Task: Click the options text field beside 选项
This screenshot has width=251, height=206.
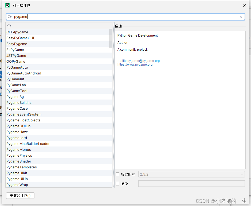Action: [191, 184]
